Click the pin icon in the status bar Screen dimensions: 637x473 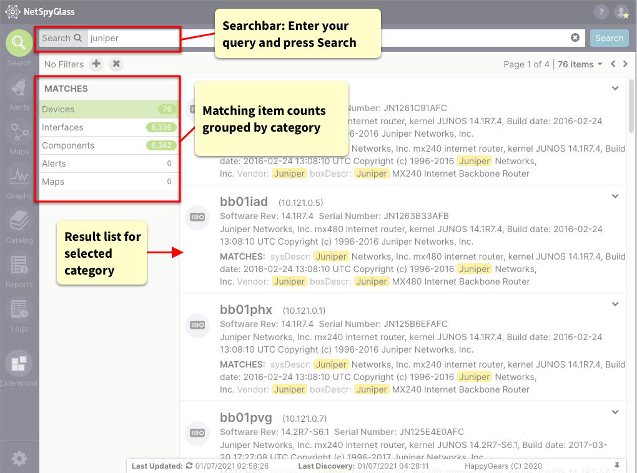click(x=616, y=466)
